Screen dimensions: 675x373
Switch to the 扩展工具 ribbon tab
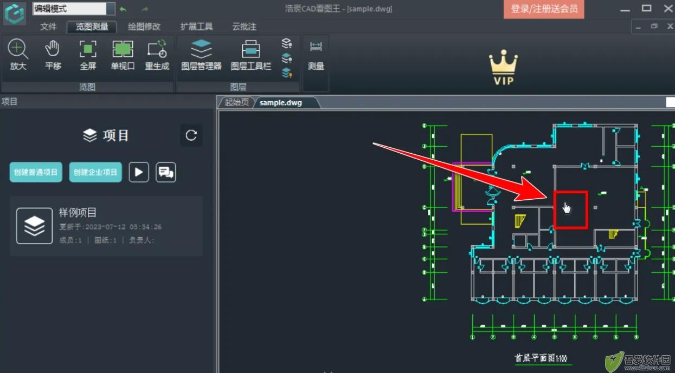(196, 27)
